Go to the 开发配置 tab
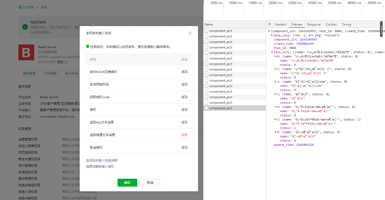The height and width of the screenshot is (200, 385). click(x=50, y=73)
